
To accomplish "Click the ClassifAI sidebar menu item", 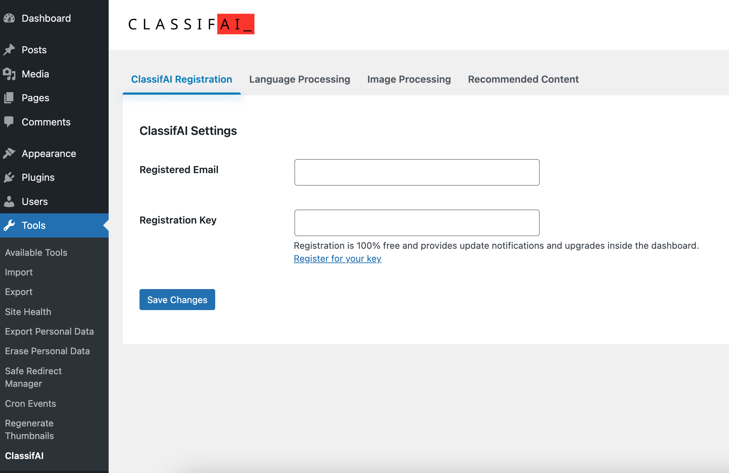I will [x=24, y=455].
